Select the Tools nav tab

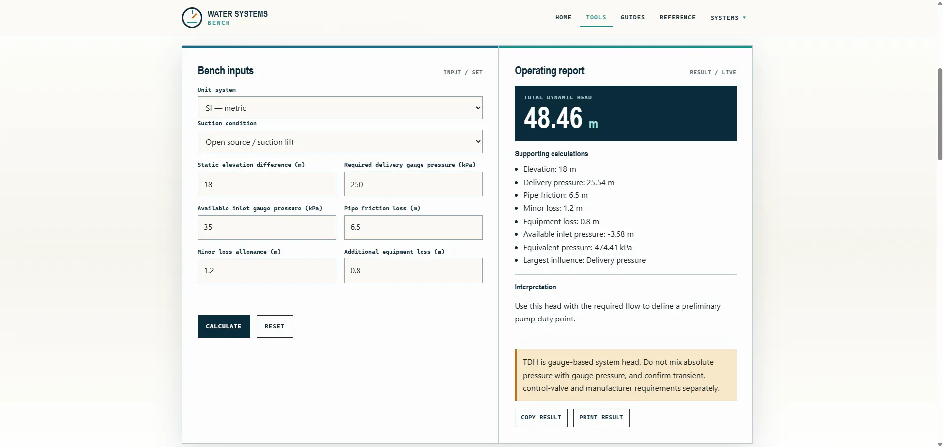point(596,17)
